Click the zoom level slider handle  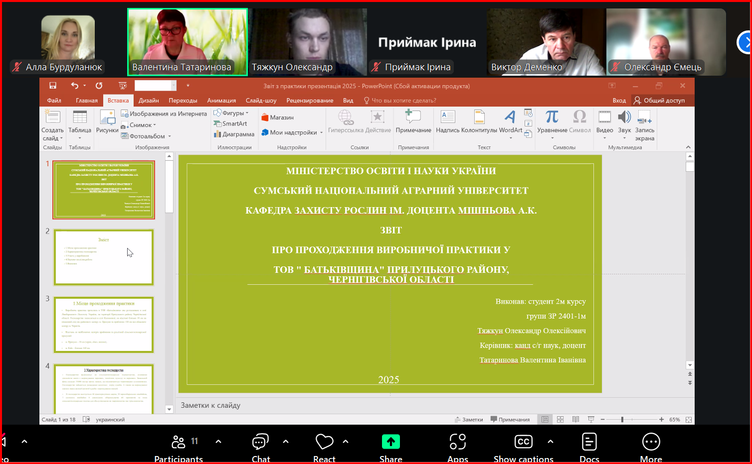tap(622, 420)
